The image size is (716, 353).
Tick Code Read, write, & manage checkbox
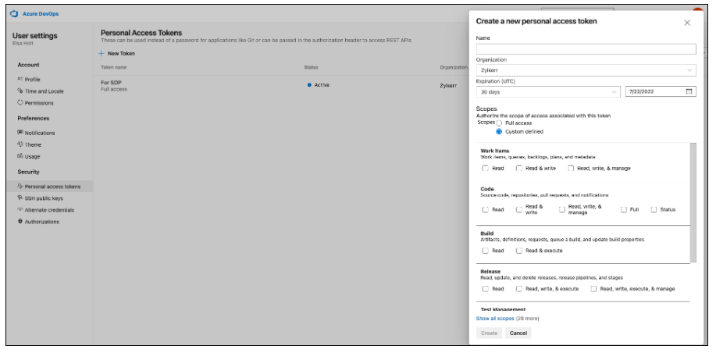[562, 209]
